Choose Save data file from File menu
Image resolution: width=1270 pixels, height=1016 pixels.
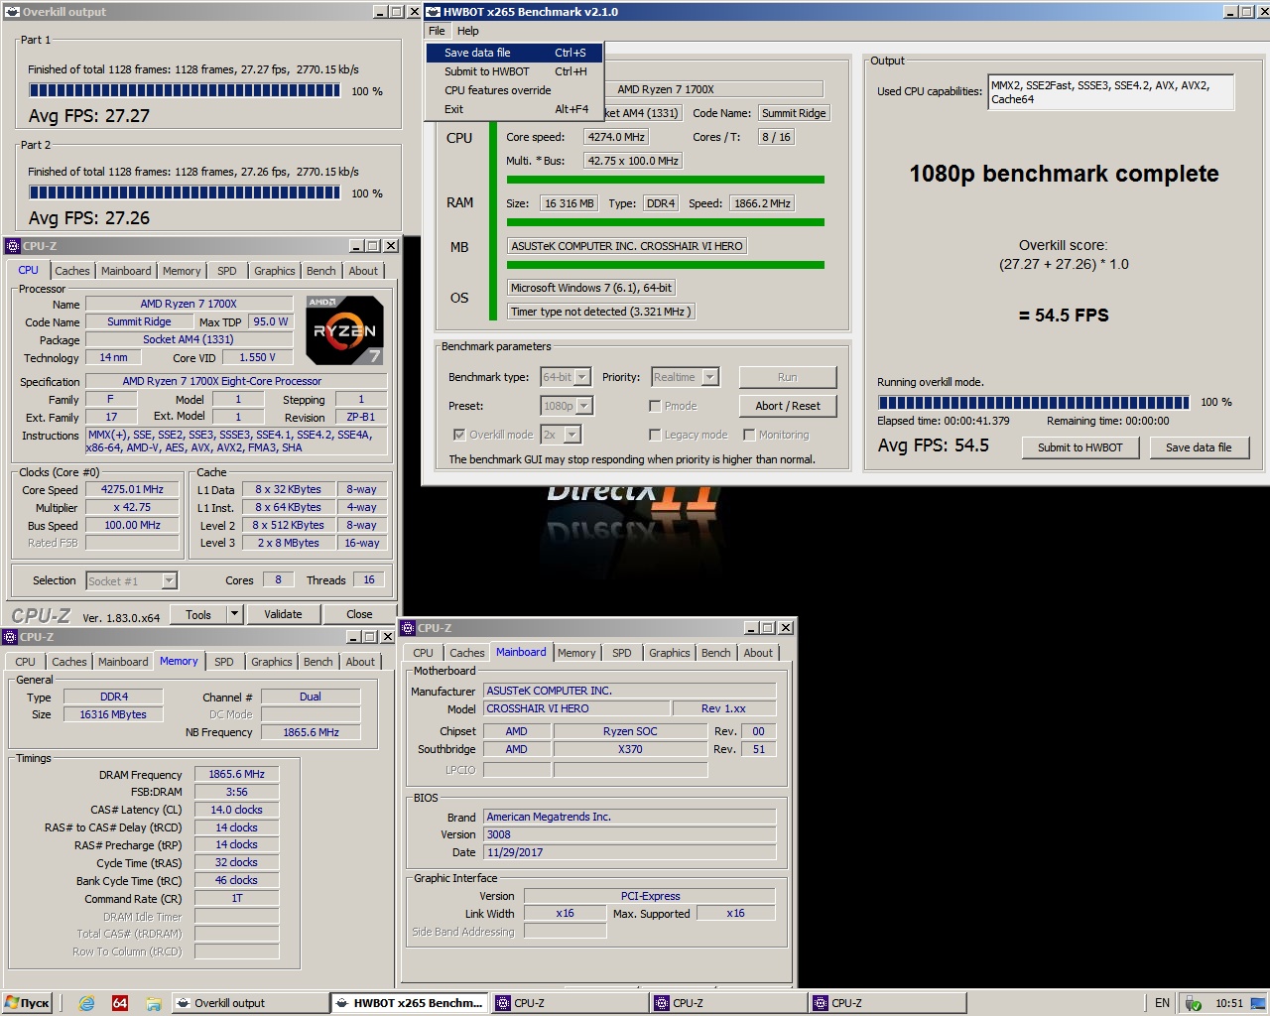pos(514,53)
